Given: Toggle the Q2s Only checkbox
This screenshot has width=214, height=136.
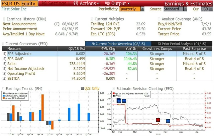Looking at the screenshot, I should point(83,89).
